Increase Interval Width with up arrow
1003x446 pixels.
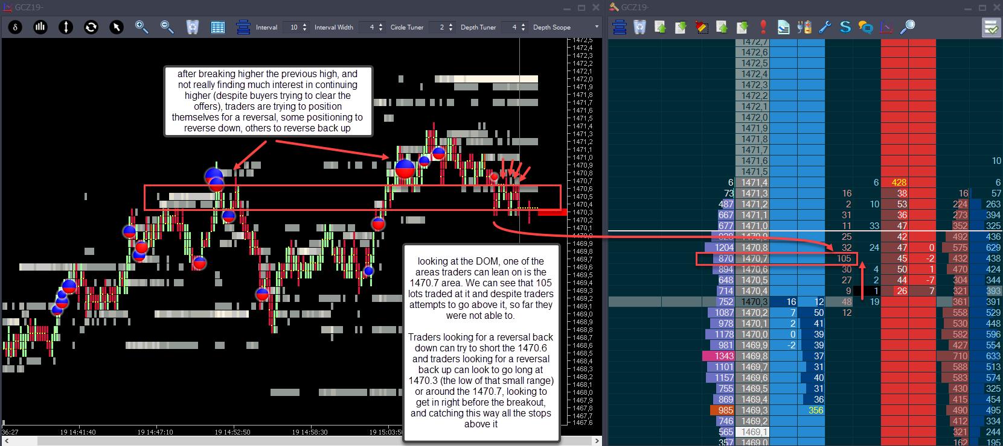click(380, 25)
